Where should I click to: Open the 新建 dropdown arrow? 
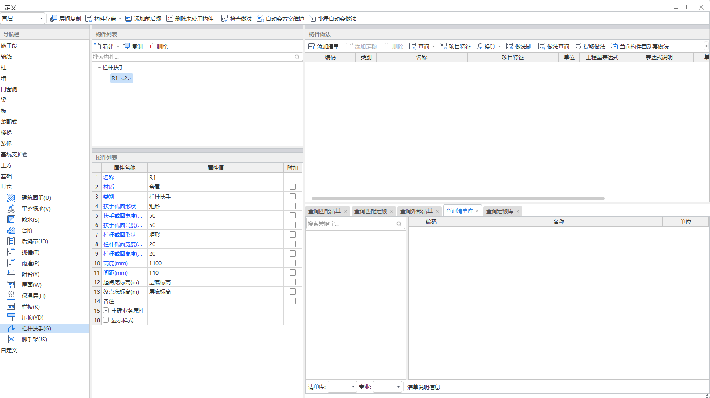(118, 47)
